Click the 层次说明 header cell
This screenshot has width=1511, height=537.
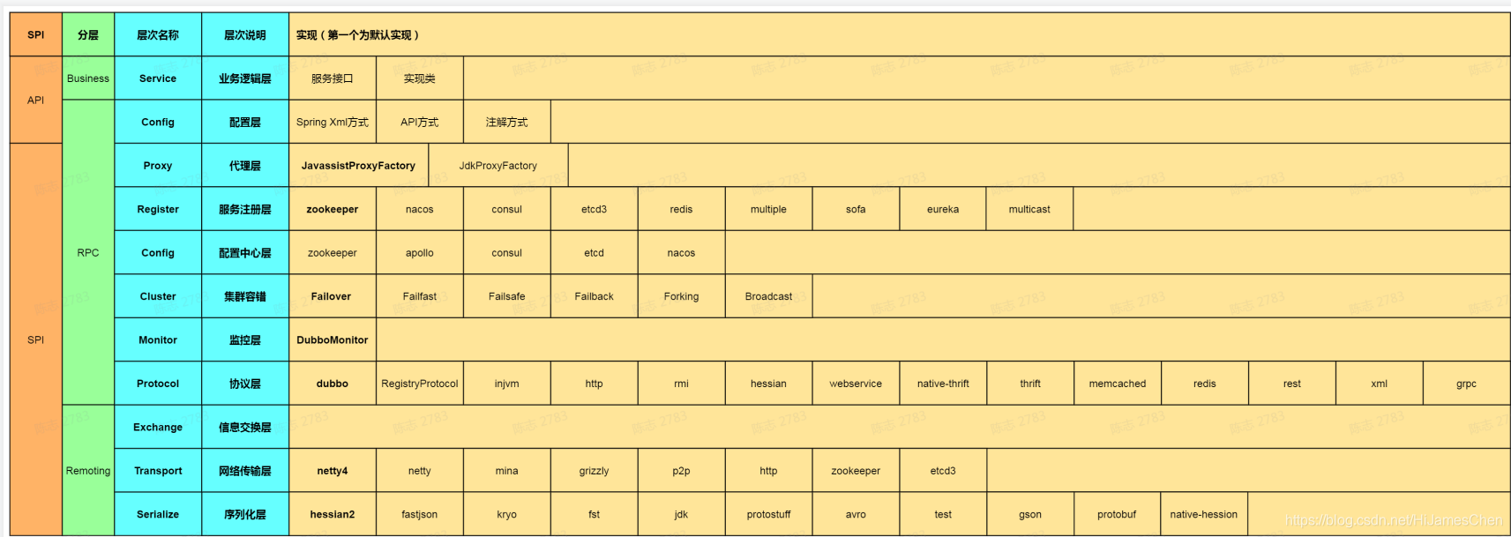(x=245, y=35)
